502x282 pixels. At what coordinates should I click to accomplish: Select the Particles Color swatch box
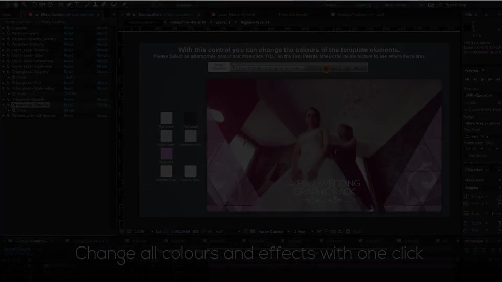(x=190, y=171)
